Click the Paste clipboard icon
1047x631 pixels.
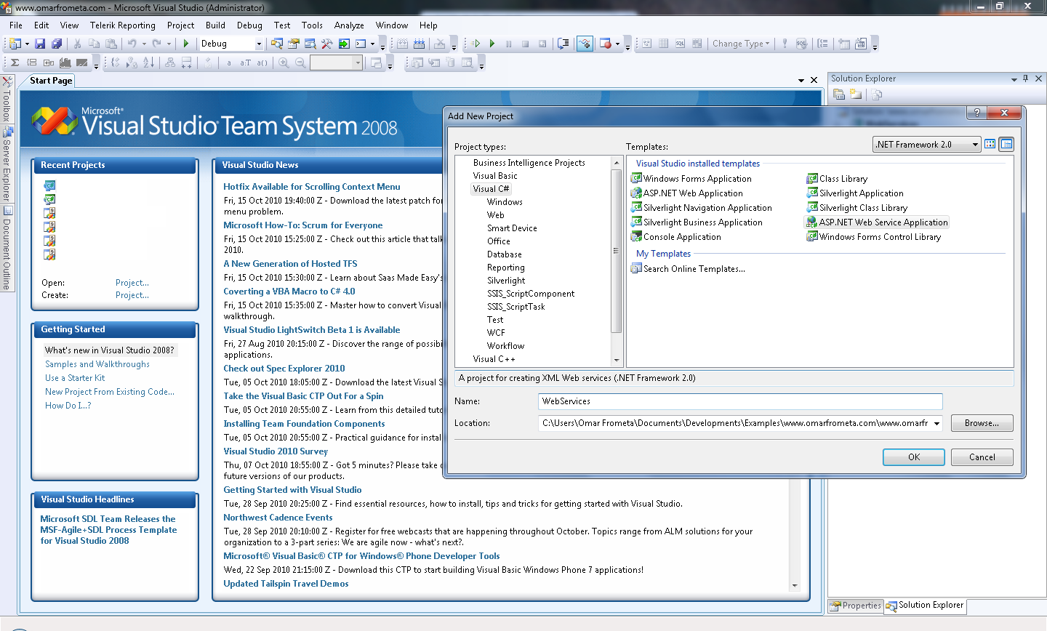[x=111, y=44]
